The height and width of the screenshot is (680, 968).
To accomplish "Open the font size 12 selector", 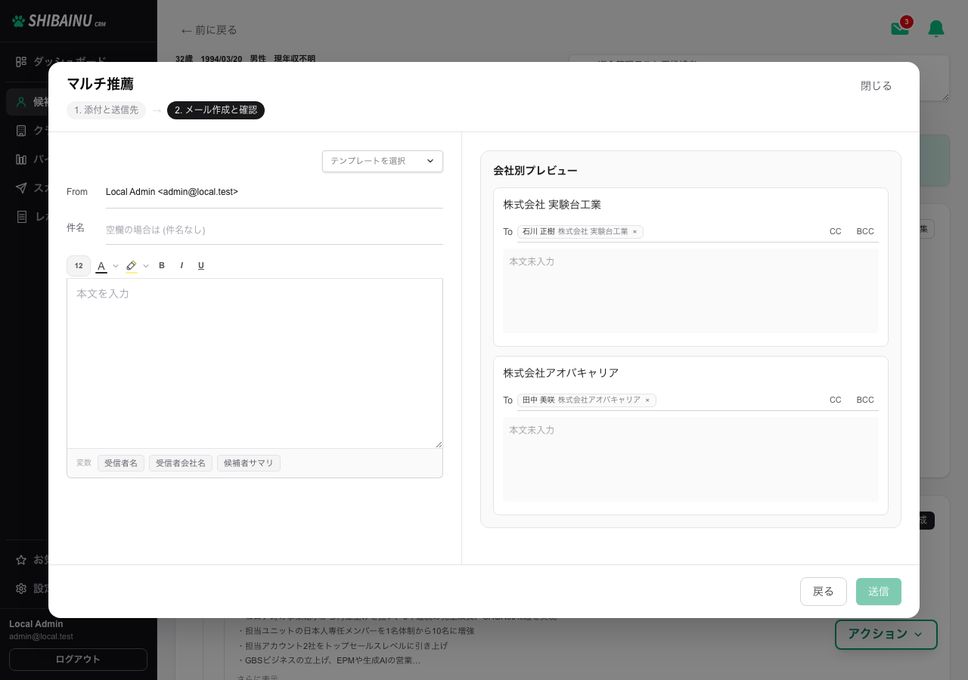I will [x=79, y=266].
